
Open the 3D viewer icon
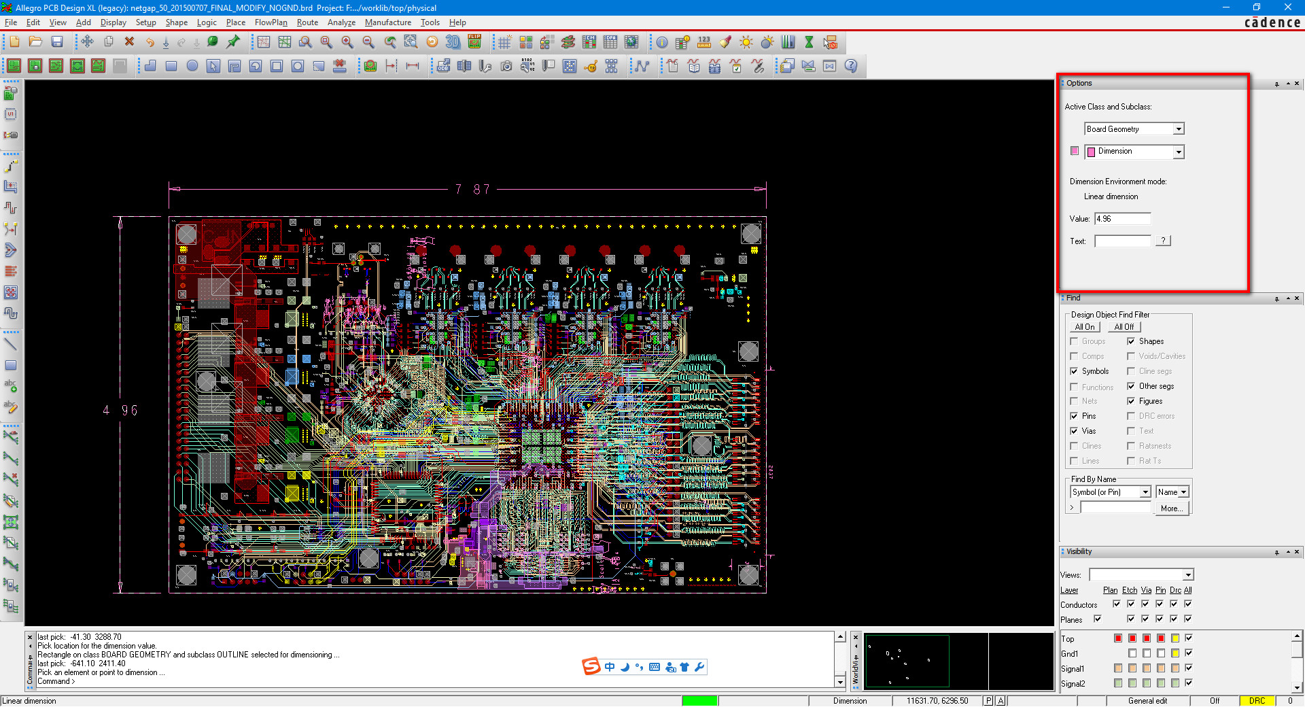coord(453,42)
